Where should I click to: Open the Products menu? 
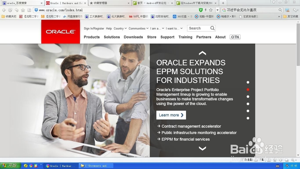(91, 37)
